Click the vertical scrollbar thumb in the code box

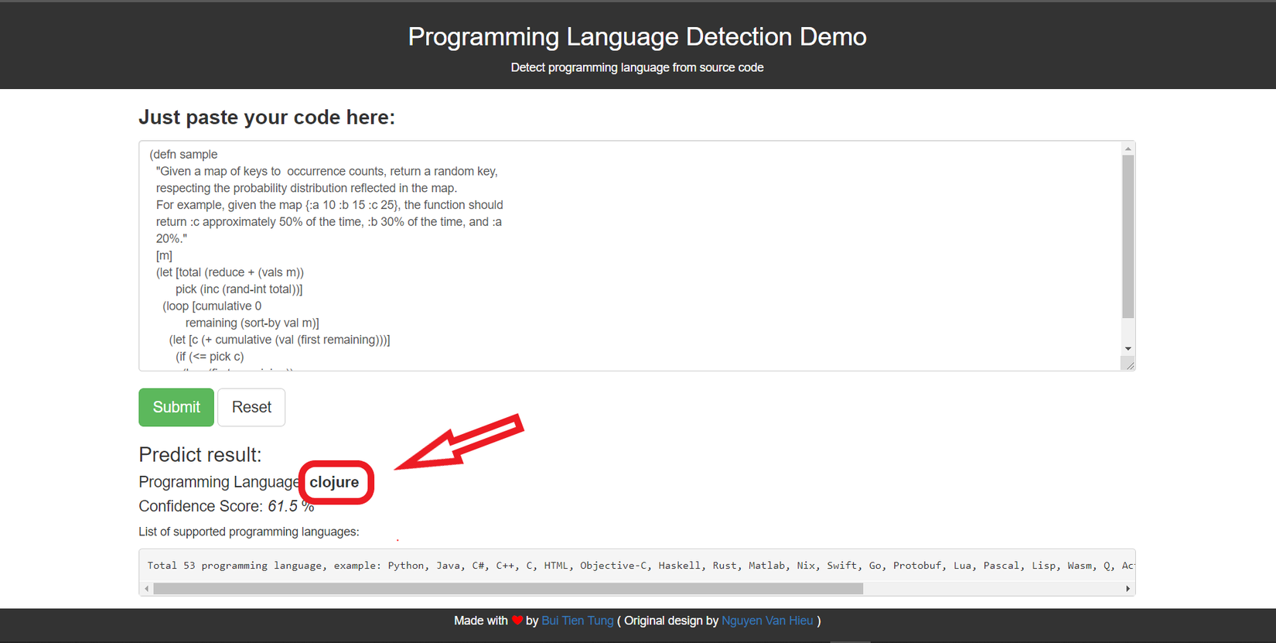click(1128, 236)
